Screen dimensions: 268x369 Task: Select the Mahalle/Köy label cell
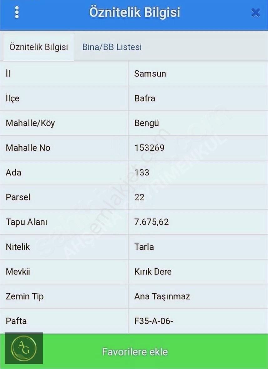[64, 123]
